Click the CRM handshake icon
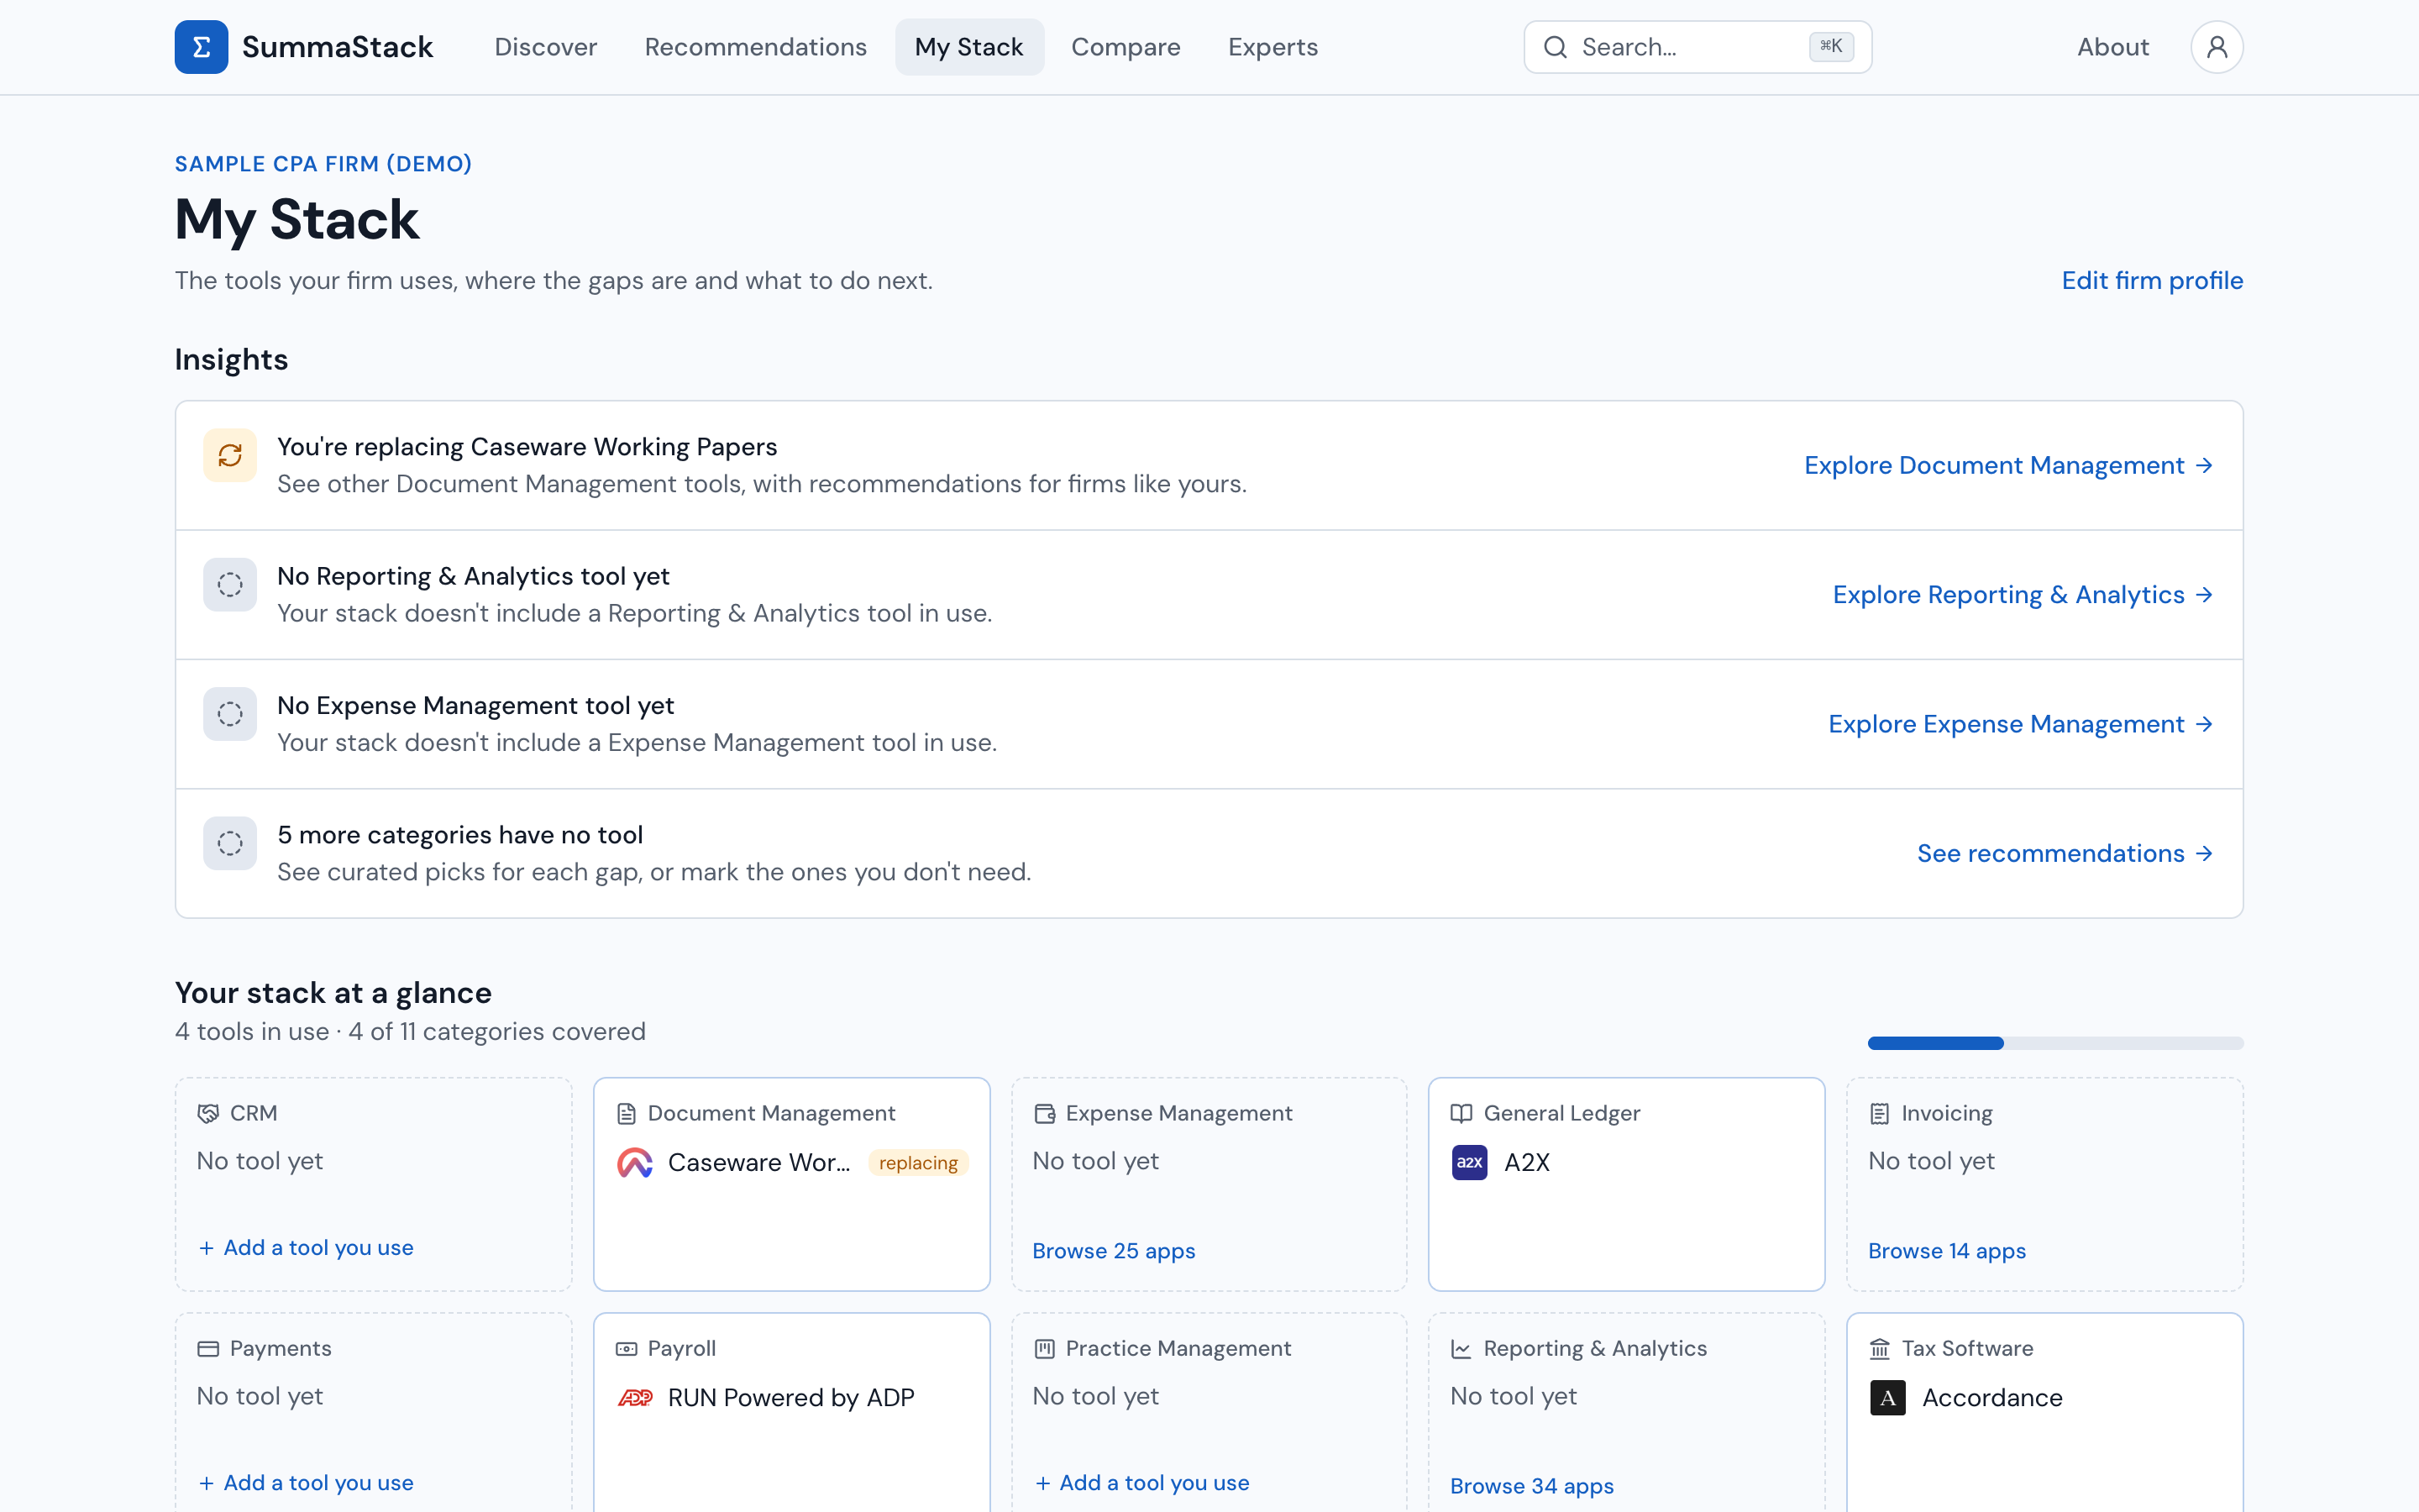The height and width of the screenshot is (1512, 2419). 208,1113
